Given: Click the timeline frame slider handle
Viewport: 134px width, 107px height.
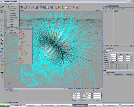Looking at the screenshot, I should 9,89.
